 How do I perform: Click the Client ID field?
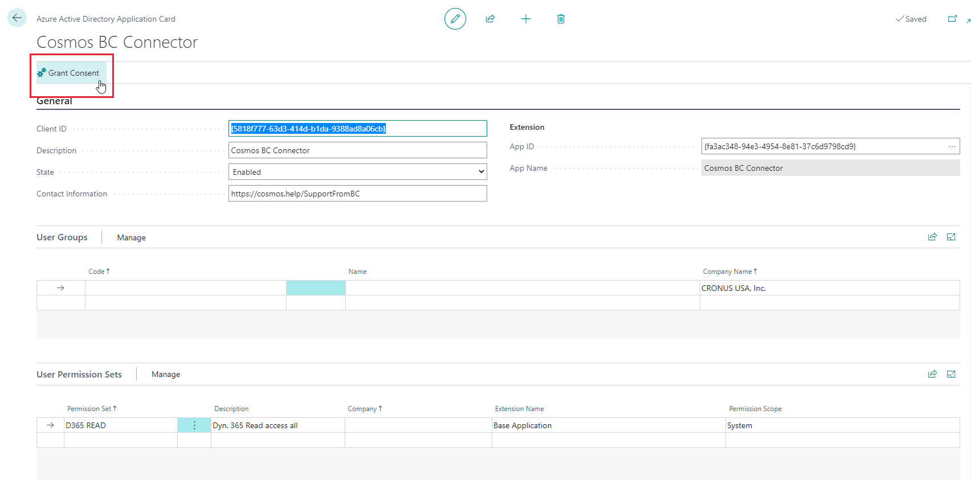pyautogui.click(x=358, y=129)
